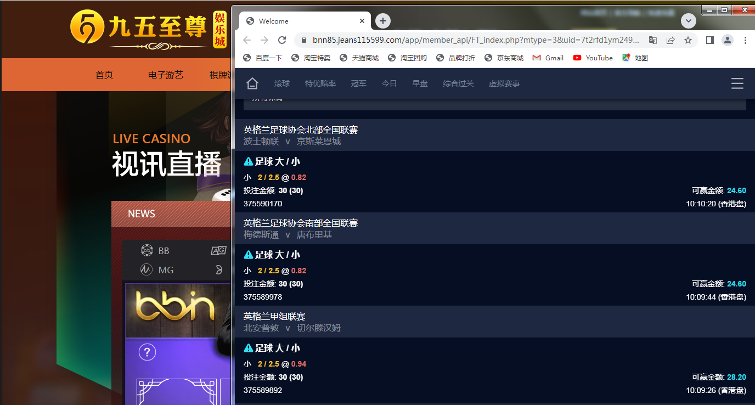The height and width of the screenshot is (405, 755).
Task: Click the timestamp 10:10:20 (香港盘)
Action: pos(716,204)
